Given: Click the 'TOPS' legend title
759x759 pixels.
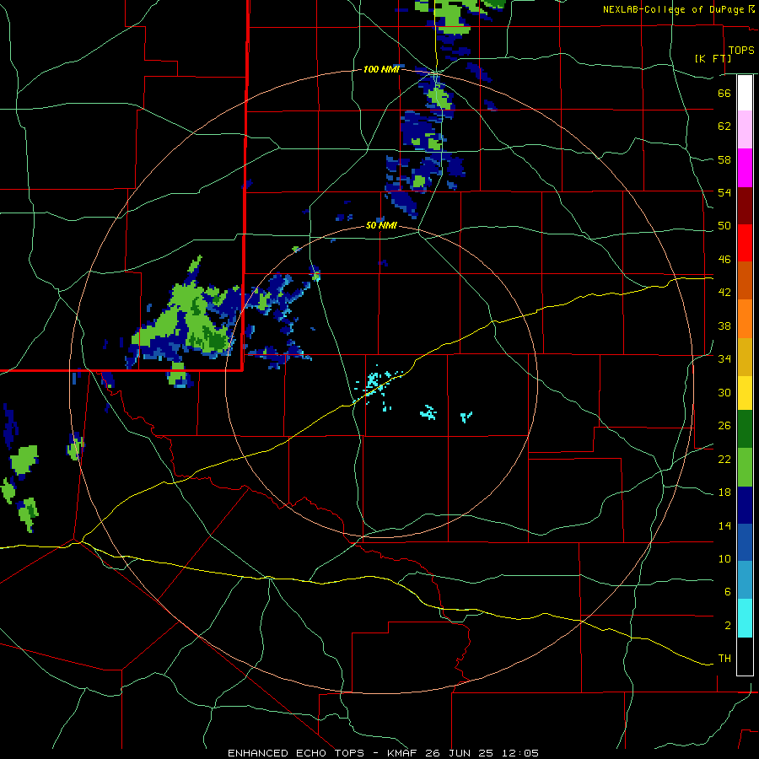Looking at the screenshot, I should [741, 51].
